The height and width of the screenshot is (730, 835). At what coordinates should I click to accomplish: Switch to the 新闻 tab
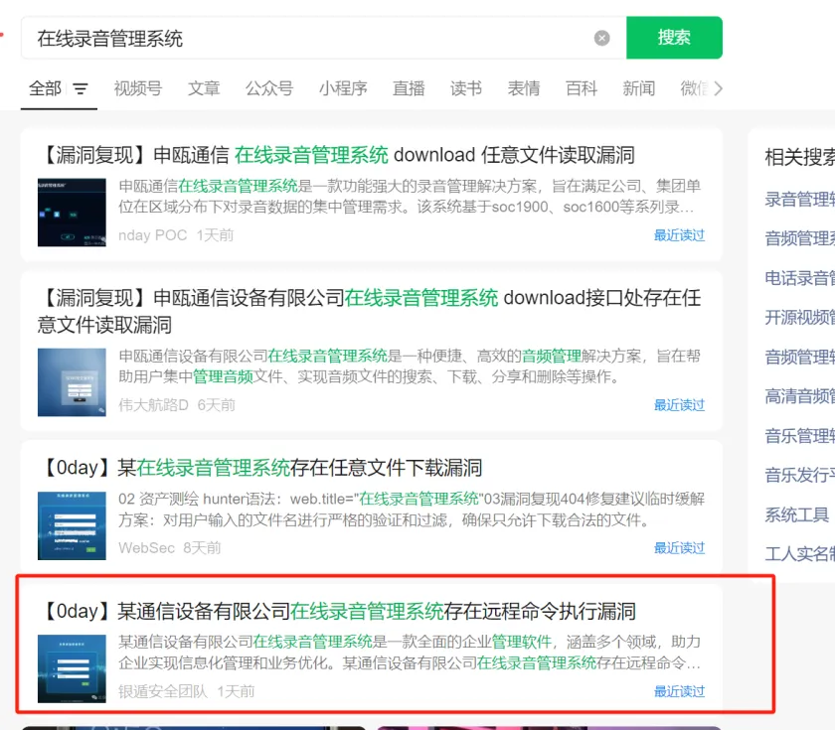[638, 88]
